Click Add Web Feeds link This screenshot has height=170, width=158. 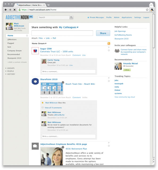pos(20,28)
